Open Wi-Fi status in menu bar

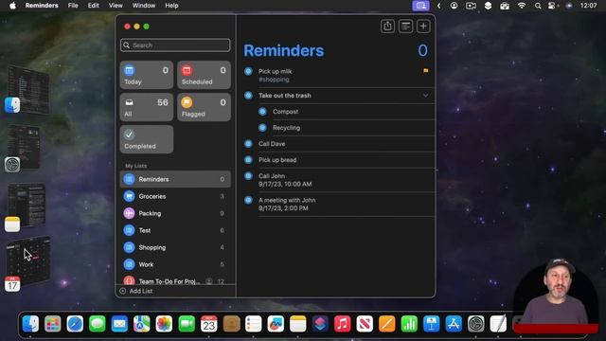point(522,6)
